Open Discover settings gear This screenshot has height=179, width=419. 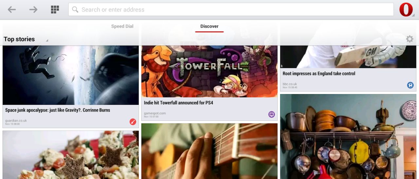tap(410, 39)
